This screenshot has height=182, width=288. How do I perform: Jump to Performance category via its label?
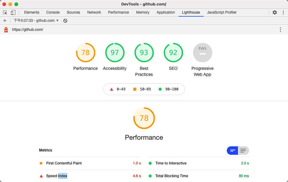tap(86, 68)
